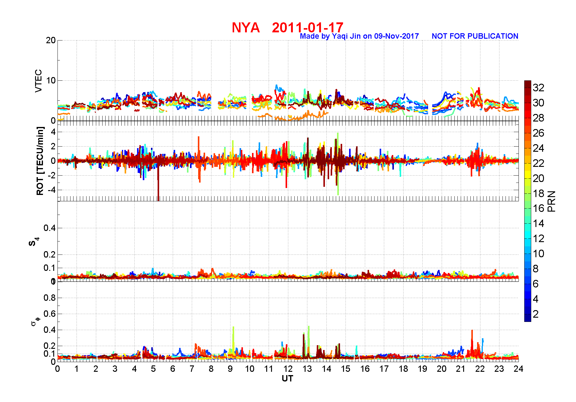Click ROT axis tick value 2
576x402 pixels.
tap(53, 146)
